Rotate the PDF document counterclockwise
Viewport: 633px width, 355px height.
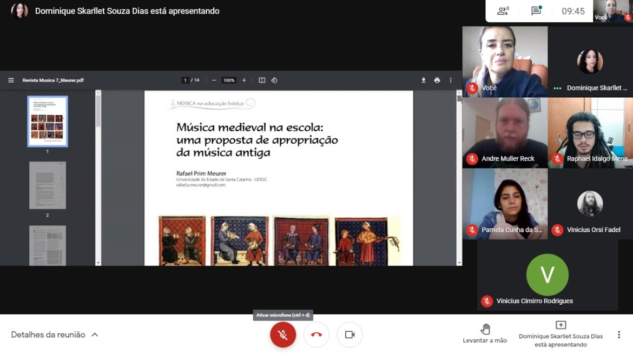[274, 81]
